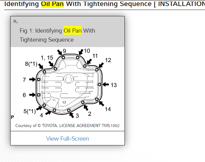The height and width of the screenshot is (162, 205).
Task: Click the arrow beside bolt label 6
Action: (33, 95)
